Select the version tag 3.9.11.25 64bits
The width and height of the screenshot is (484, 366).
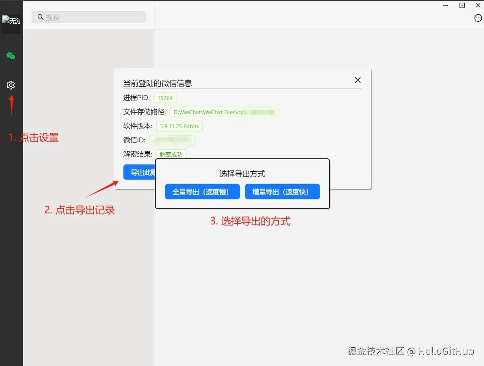click(179, 126)
